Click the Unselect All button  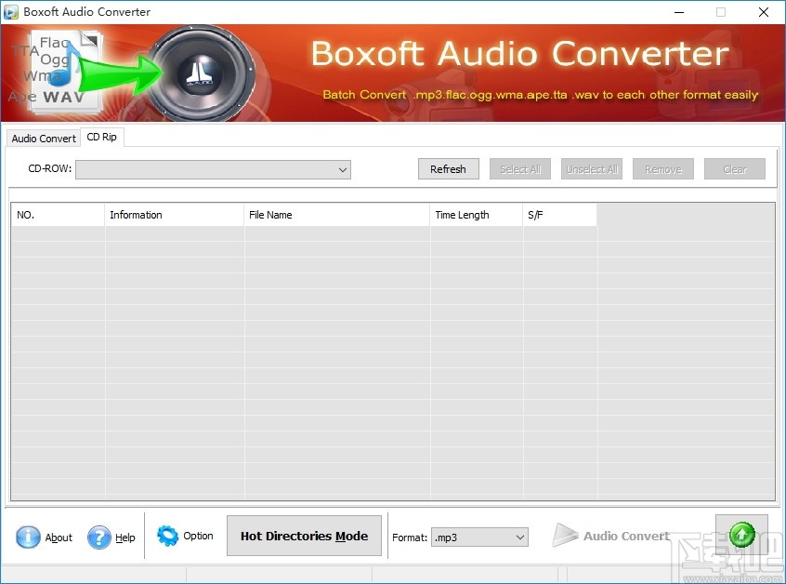pos(591,168)
